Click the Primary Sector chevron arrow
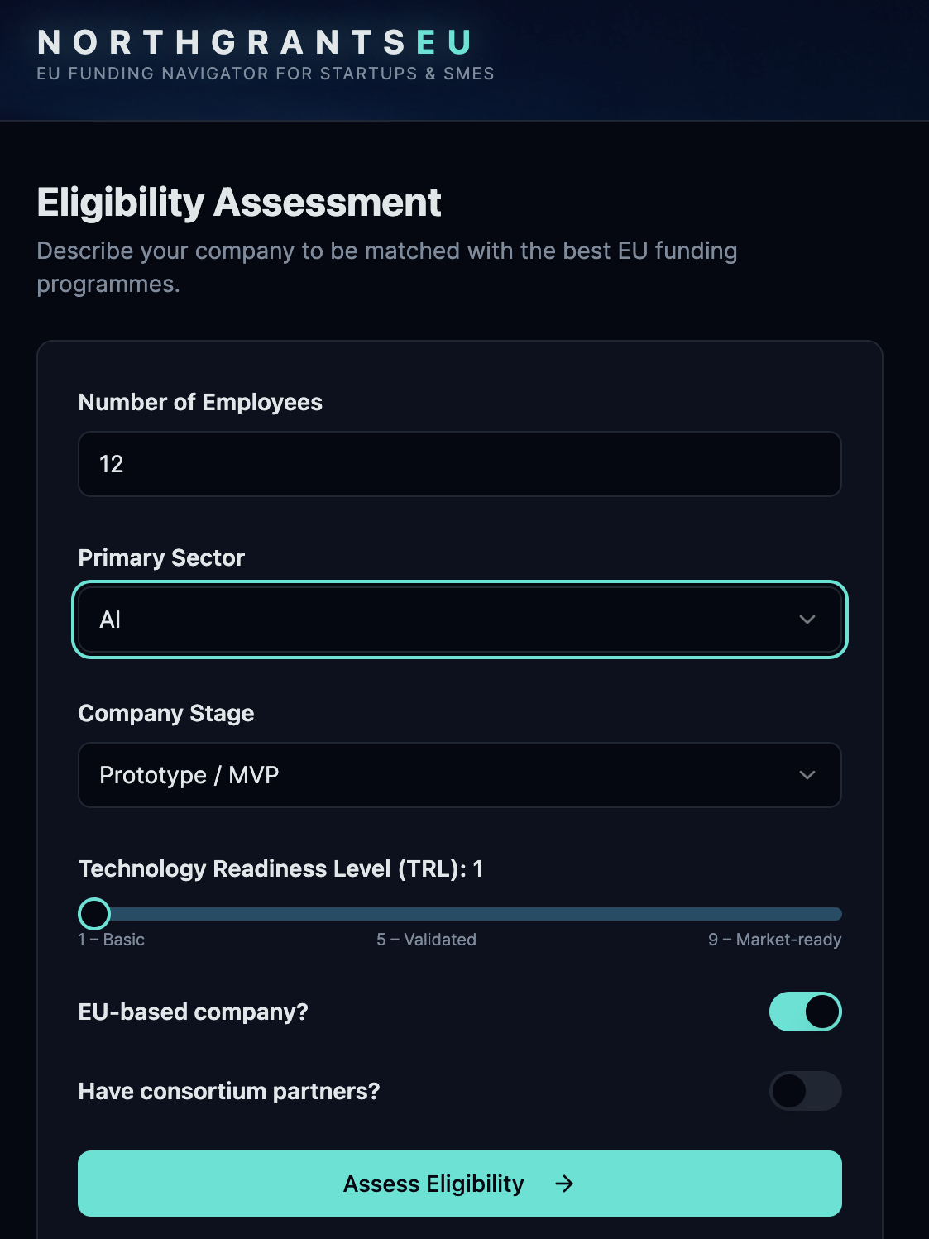This screenshot has width=929, height=1239. (x=807, y=619)
